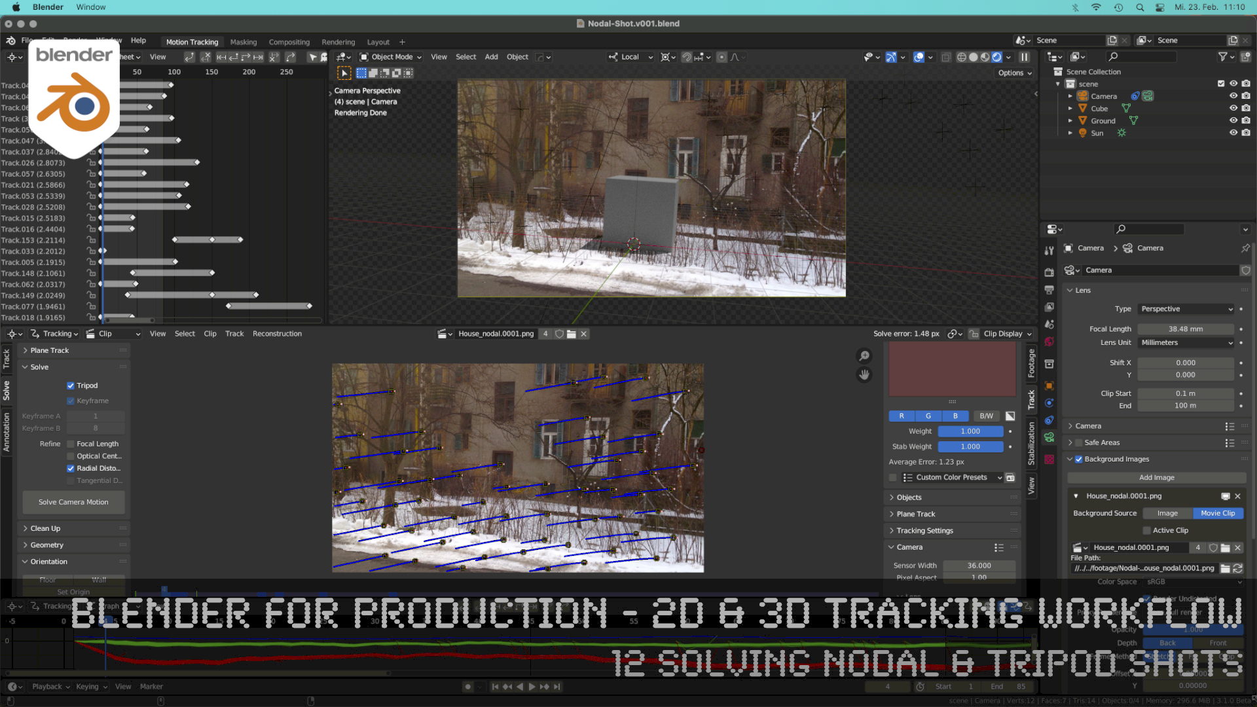The height and width of the screenshot is (707, 1257).
Task: Click the Solve Camera Motion button
Action: click(x=73, y=502)
